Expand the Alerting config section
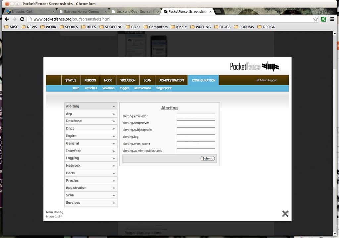339x238 pixels. pos(91,106)
